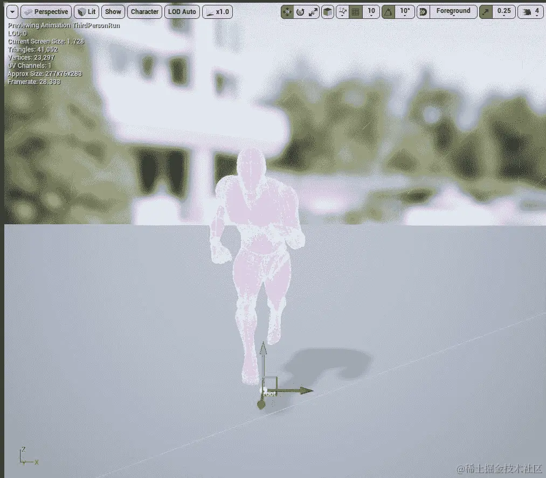The height and width of the screenshot is (478, 546).
Task: Select the root bone label
Action: (x=269, y=394)
